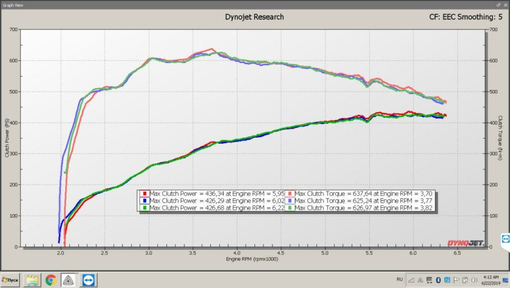Click the Dynojet Research graph title

pos(255,17)
